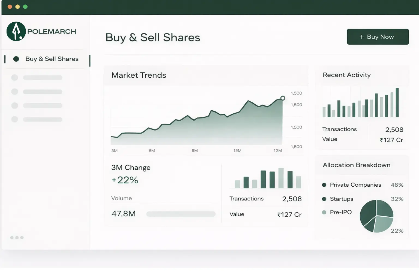Expand the Allocation Breakdown panel
Screen dimensions: 419x279
(x=357, y=165)
